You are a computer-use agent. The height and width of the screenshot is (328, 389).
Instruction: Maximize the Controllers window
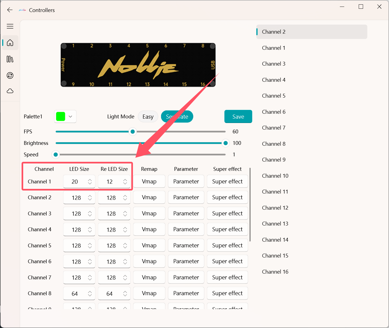[x=361, y=7]
